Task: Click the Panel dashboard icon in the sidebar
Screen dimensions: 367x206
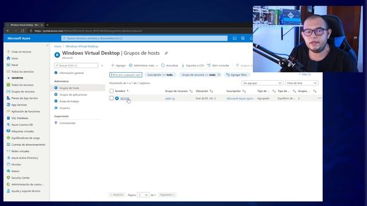Action: pos(9,65)
